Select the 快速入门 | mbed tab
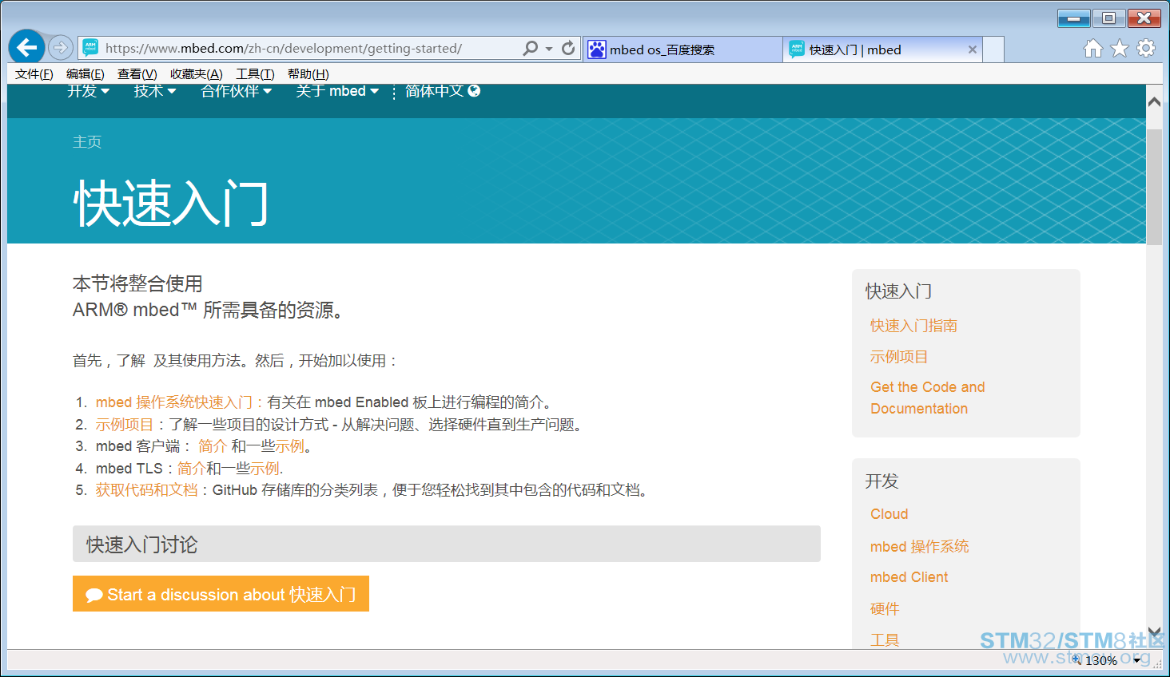Image resolution: width=1170 pixels, height=677 pixels. (x=882, y=49)
